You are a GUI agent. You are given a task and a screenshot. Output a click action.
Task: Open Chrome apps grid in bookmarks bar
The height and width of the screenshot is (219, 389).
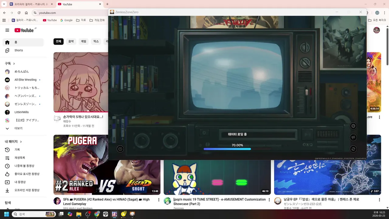tap(4, 20)
